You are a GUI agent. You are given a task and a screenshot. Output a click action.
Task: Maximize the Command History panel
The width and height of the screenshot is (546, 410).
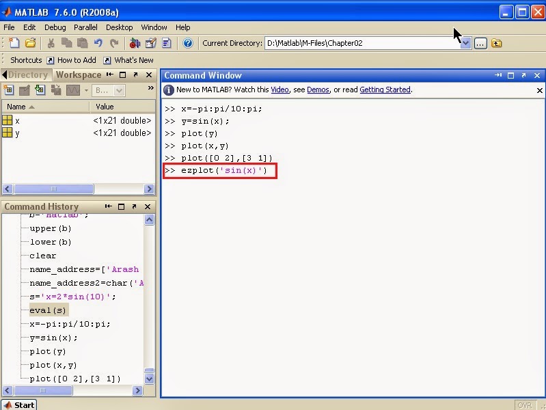121,206
